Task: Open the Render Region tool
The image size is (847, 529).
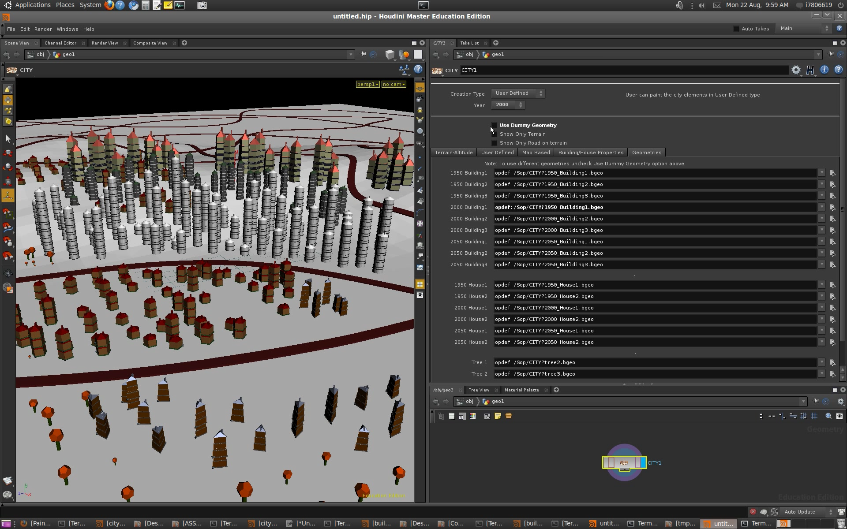Action: point(8,289)
